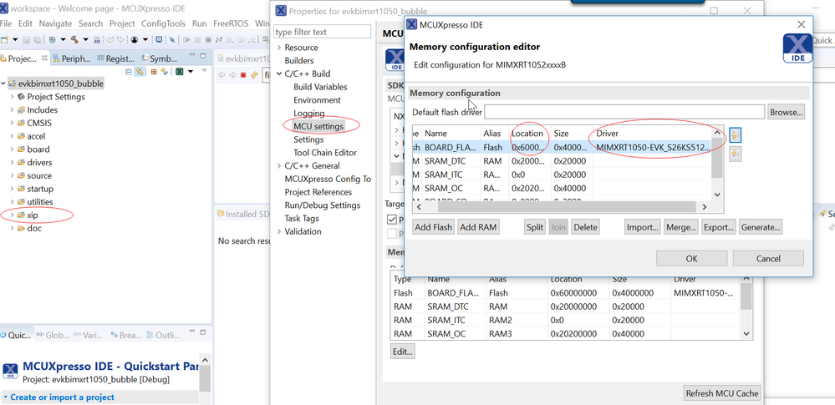Click the type filter text field
This screenshot has width=835, height=405.
(x=322, y=32)
